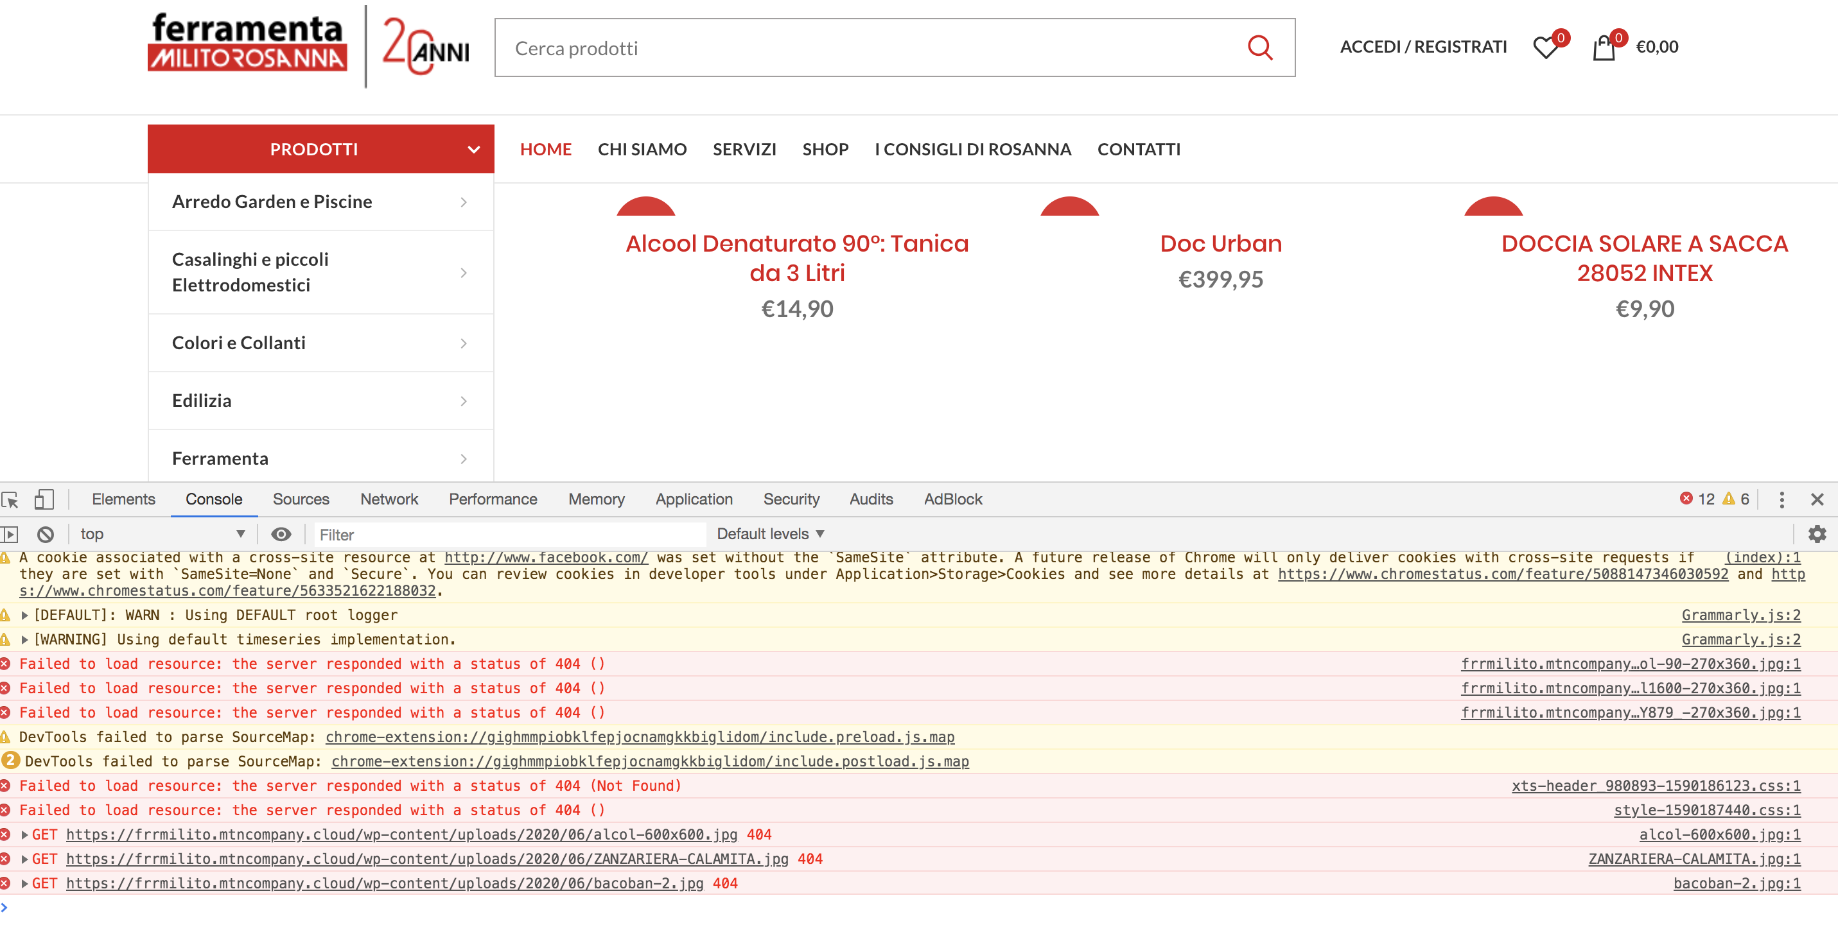Click the Cerca prodotti search field

pos(870,47)
